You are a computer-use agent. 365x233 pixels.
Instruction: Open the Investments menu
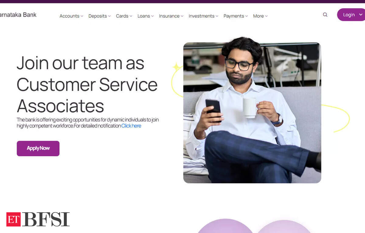point(203,16)
